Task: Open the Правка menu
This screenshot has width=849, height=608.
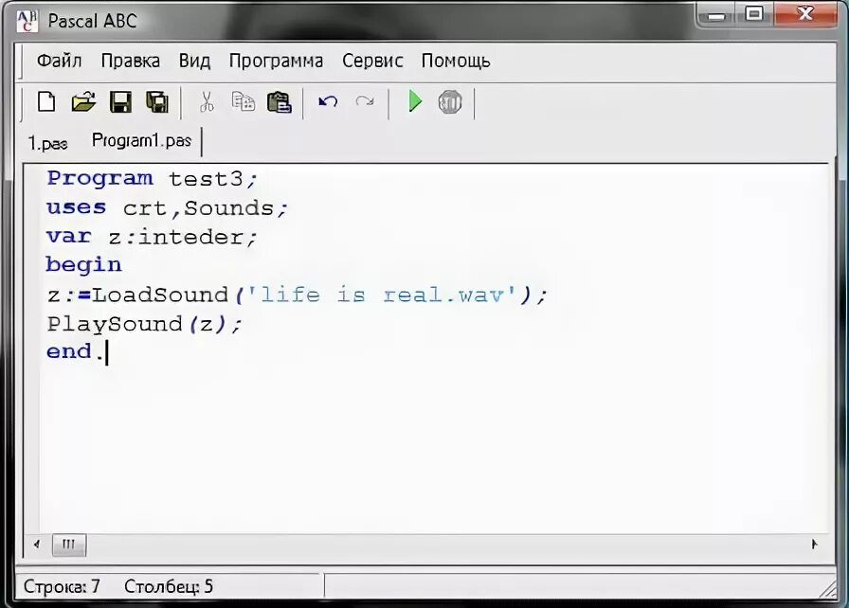Action: pos(131,61)
